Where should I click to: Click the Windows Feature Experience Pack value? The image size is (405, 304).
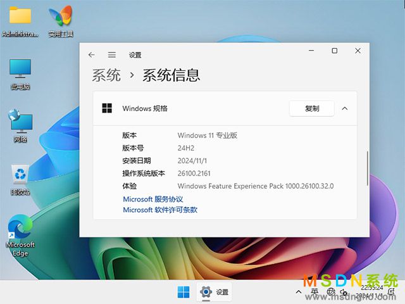pos(256,186)
